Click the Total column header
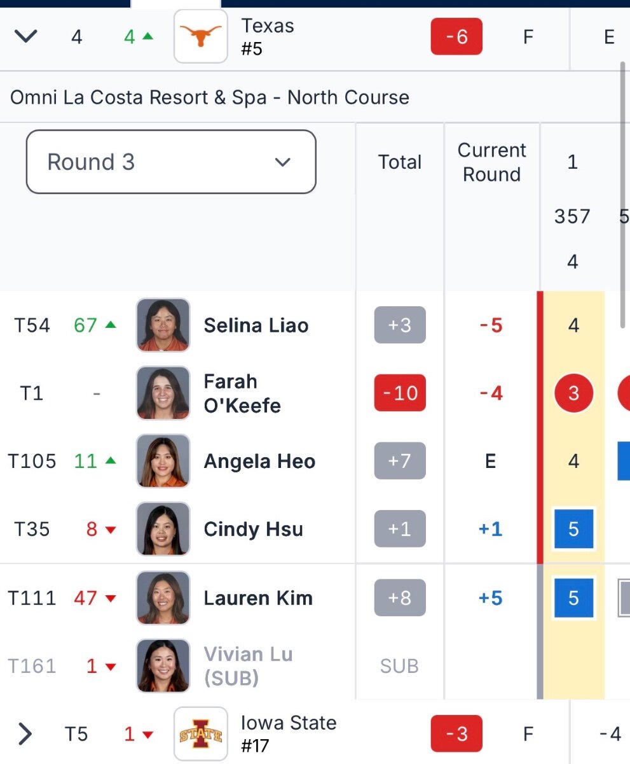The height and width of the screenshot is (764, 630). tap(400, 162)
